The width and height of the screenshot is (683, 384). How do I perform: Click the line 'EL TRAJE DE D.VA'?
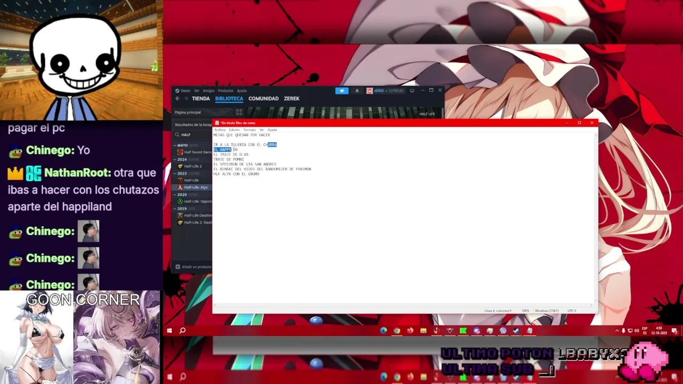[x=231, y=155]
